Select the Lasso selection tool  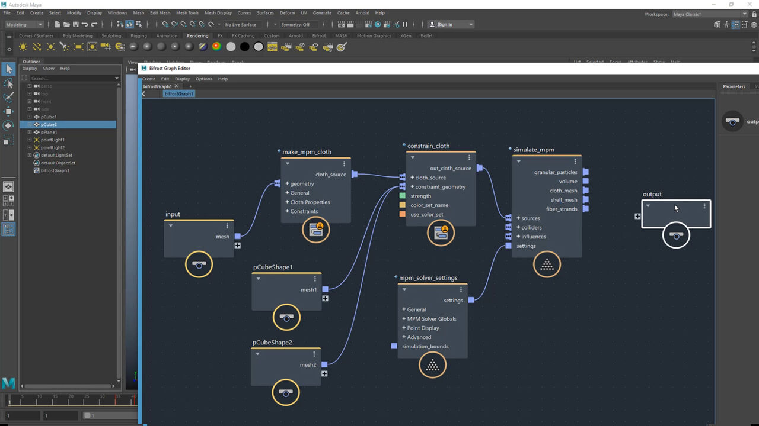pyautogui.click(x=8, y=83)
